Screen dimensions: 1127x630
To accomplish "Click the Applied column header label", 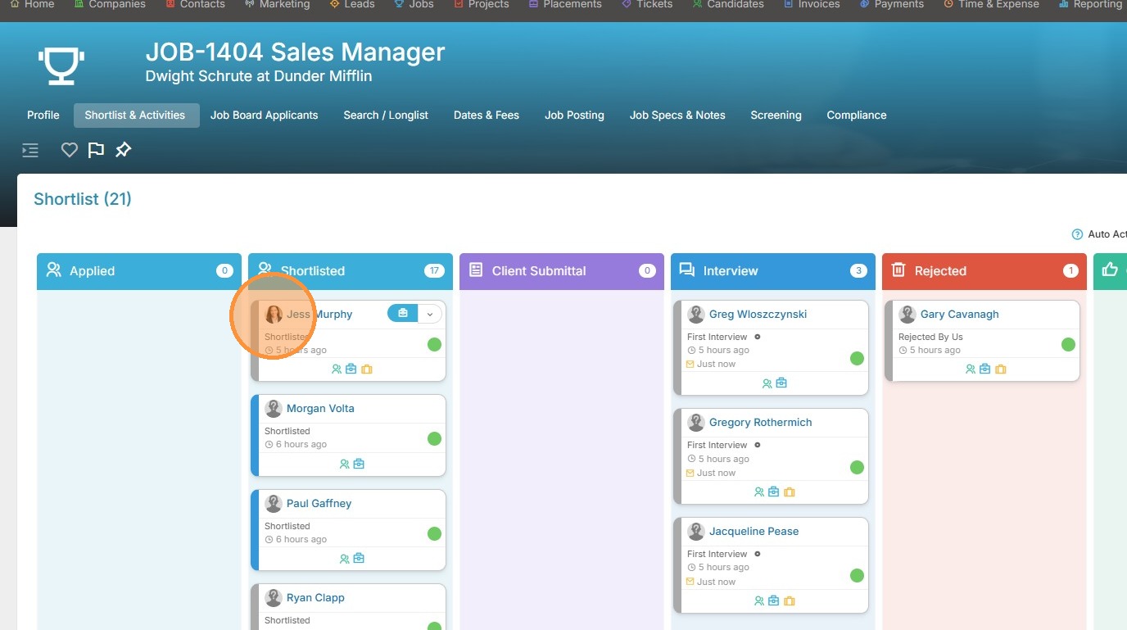I will (92, 270).
